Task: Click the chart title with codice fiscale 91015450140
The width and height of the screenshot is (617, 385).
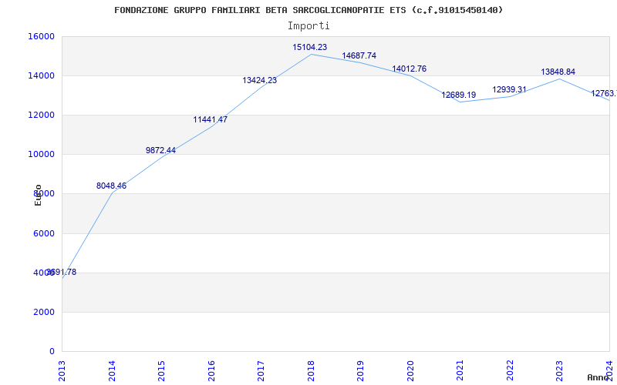Action: pos(308,10)
